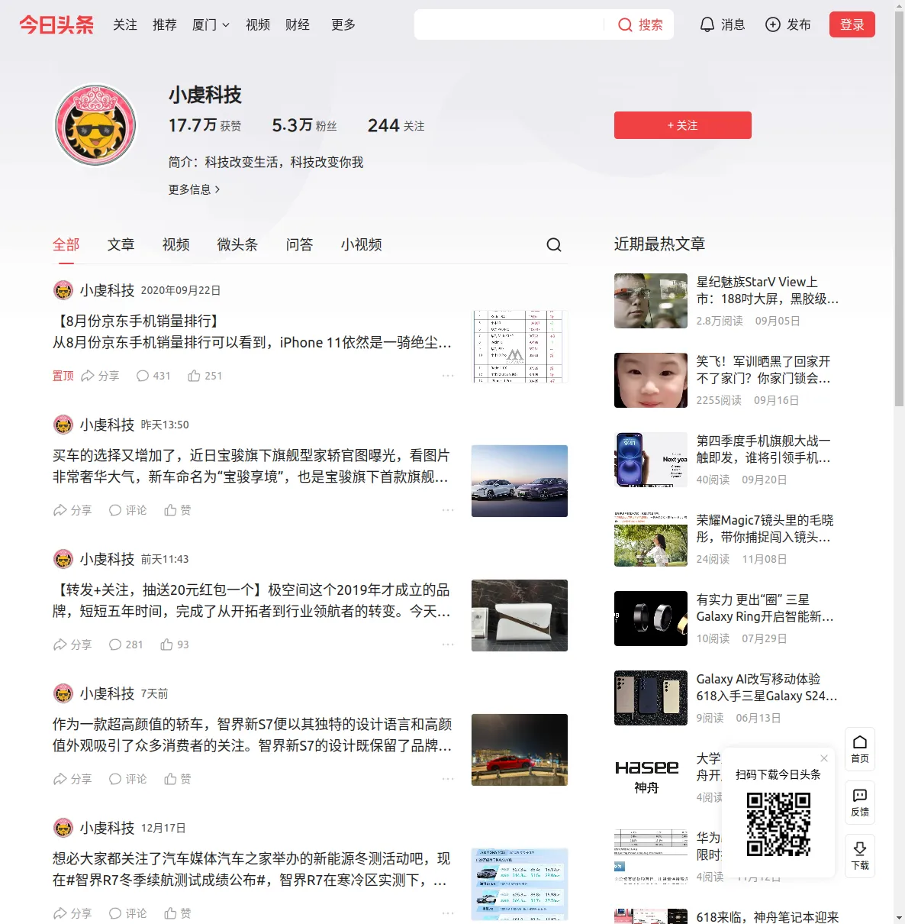Screen dimensions: 905x924
Task: Like the 宝骏享境 post
Action: tap(178, 510)
